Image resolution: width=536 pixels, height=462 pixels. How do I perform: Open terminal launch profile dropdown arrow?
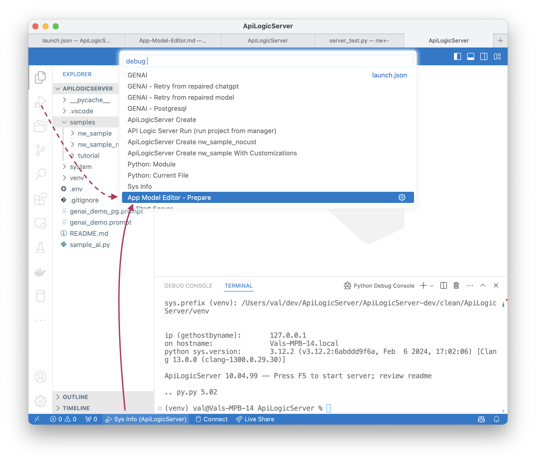(x=431, y=286)
